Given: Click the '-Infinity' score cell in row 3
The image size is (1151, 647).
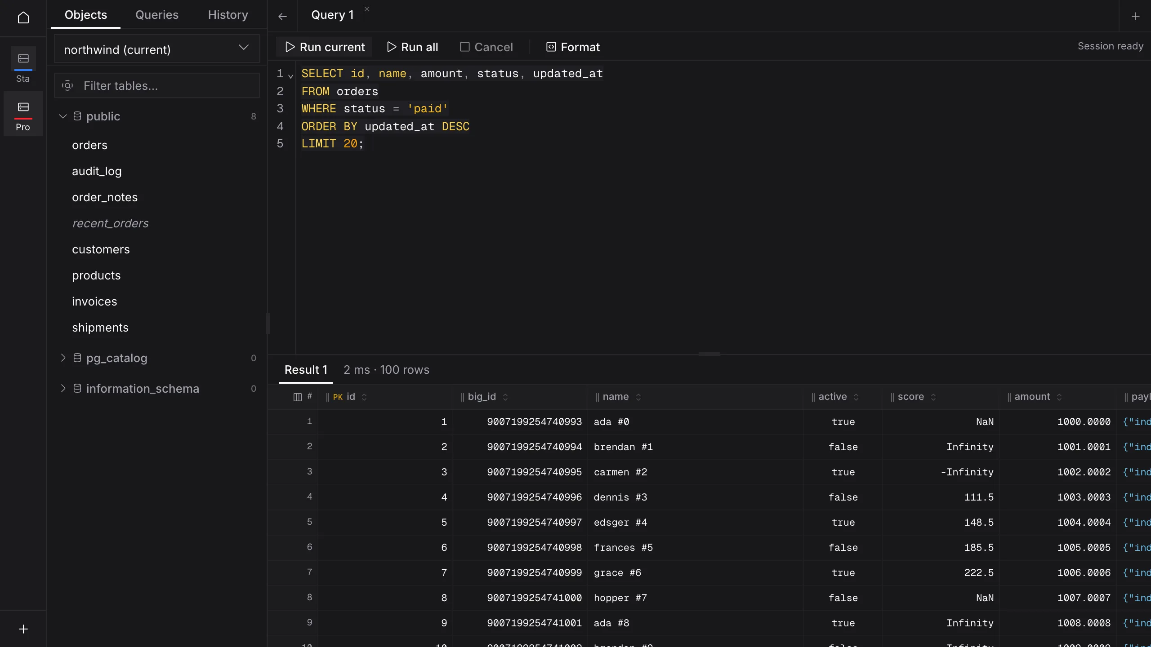Looking at the screenshot, I should (941, 472).
